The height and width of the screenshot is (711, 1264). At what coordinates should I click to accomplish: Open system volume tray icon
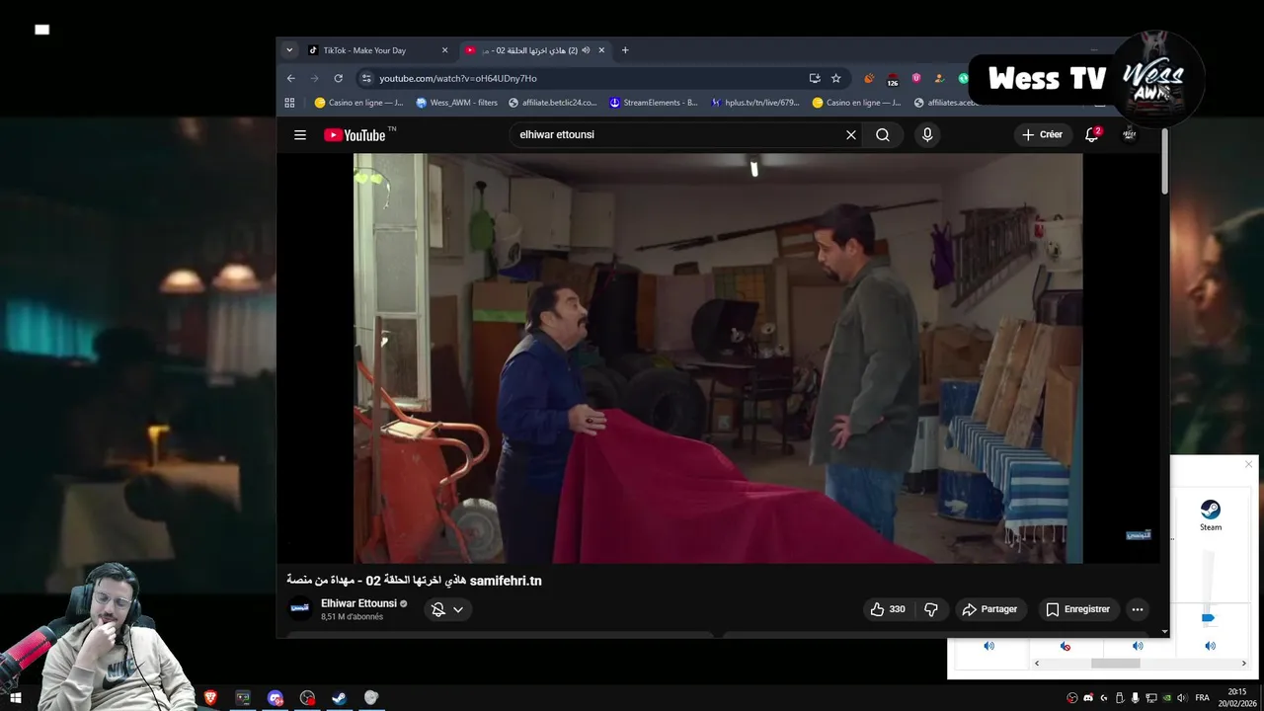coord(1183,697)
